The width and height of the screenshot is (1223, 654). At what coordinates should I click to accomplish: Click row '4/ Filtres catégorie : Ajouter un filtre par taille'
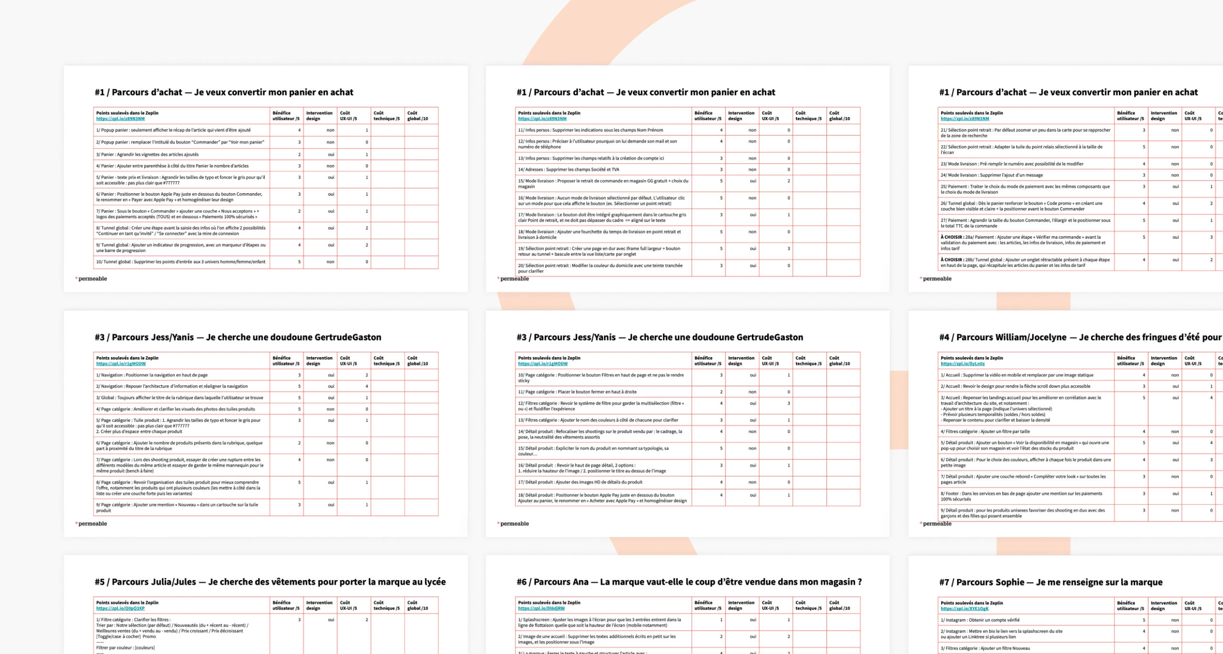pos(1081,432)
